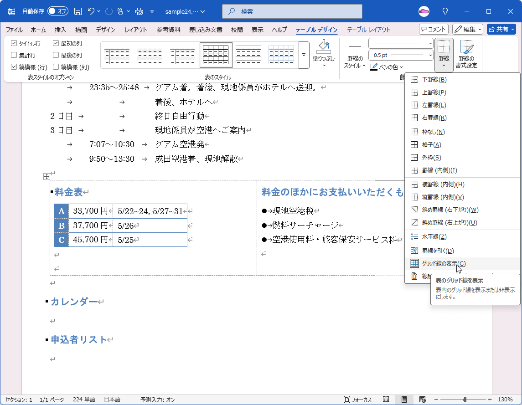This screenshot has width=522, height=405.
Task: Expand the table styles gallery
Action: coord(304,55)
